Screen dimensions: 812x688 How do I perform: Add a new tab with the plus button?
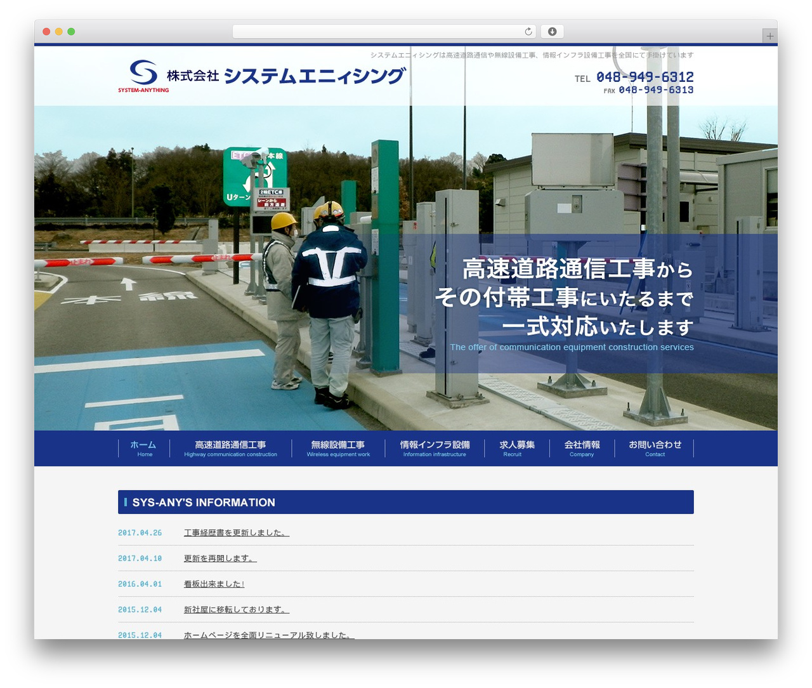pos(769,36)
